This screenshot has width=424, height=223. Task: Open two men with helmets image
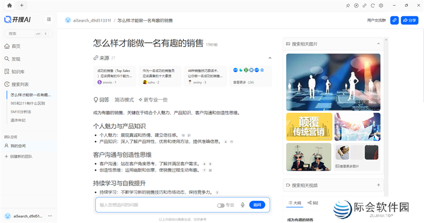(x=308, y=157)
